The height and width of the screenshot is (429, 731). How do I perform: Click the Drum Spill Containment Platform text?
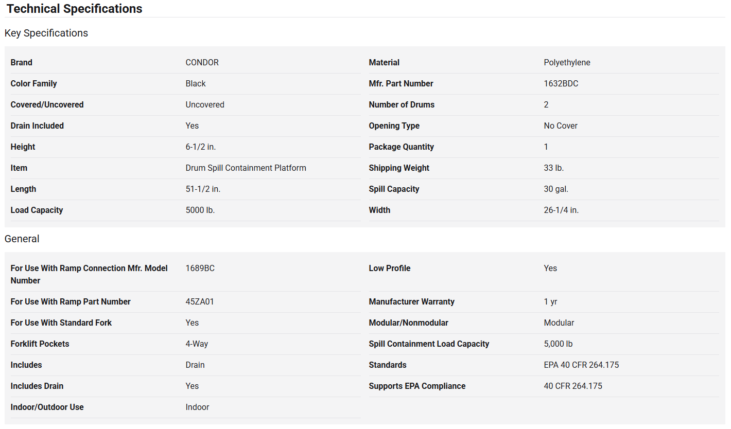[x=246, y=168]
